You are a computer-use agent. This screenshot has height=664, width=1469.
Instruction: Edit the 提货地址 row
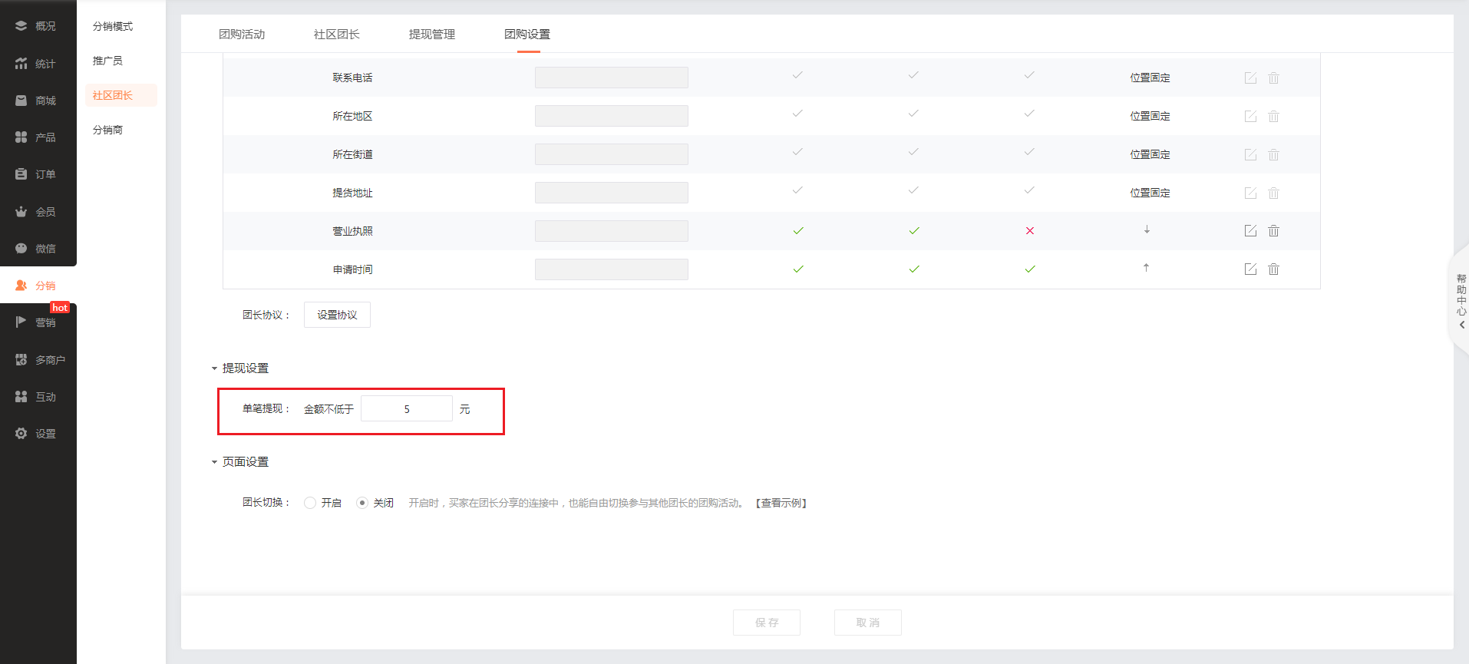[1250, 193]
